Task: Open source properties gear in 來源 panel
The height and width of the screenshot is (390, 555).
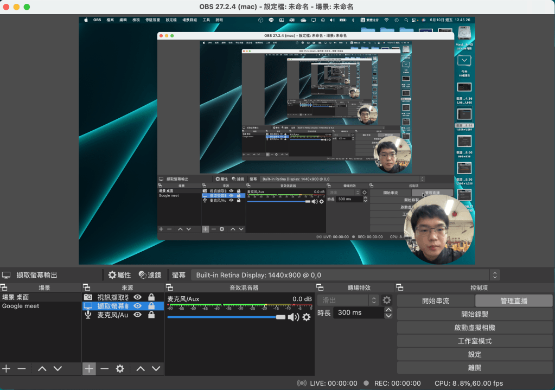Action: (120, 369)
